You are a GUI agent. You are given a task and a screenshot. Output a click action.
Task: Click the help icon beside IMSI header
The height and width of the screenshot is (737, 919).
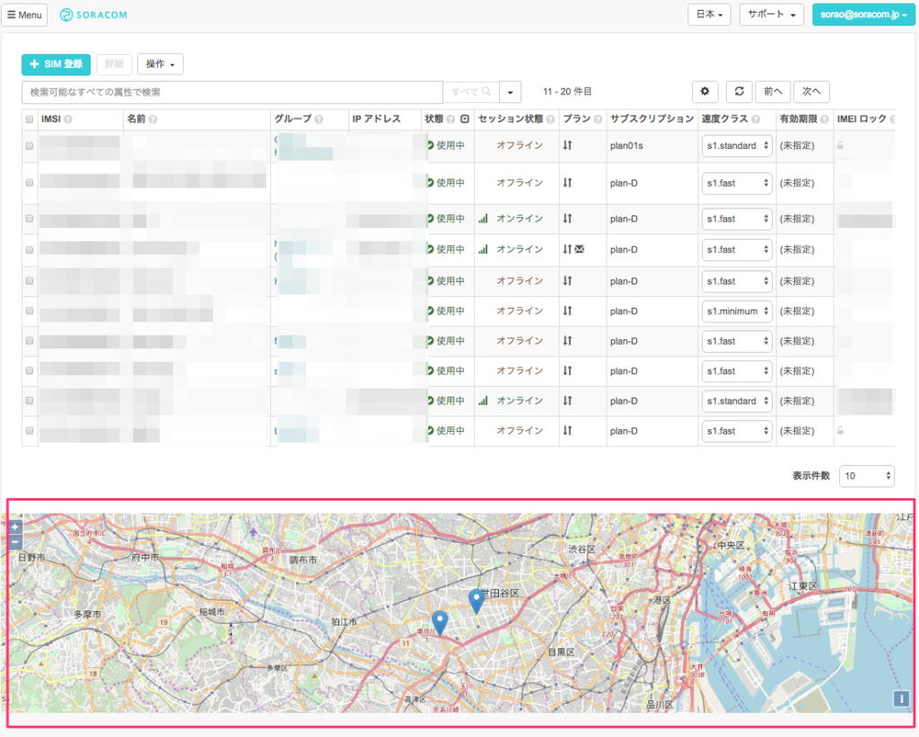(x=68, y=119)
